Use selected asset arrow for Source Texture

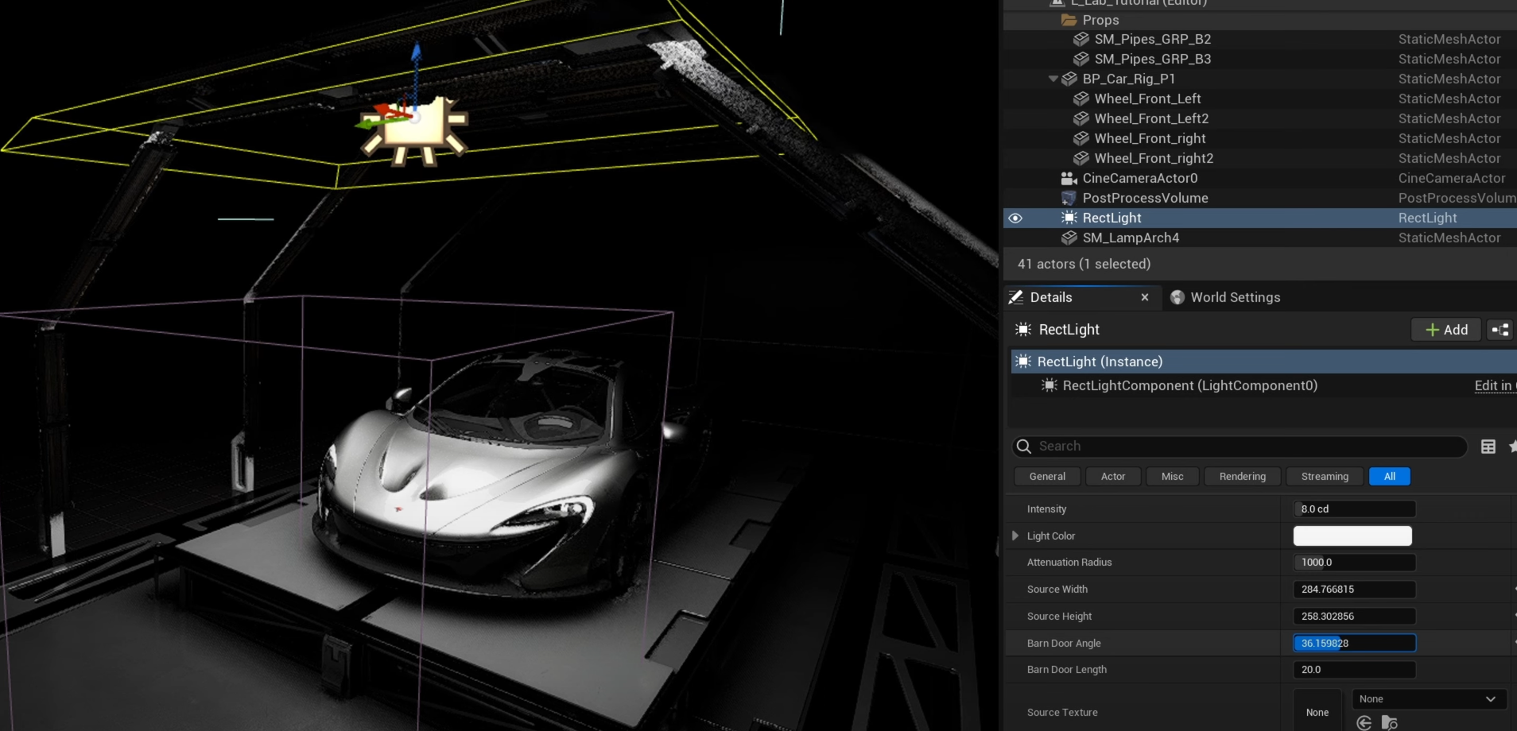1364,722
